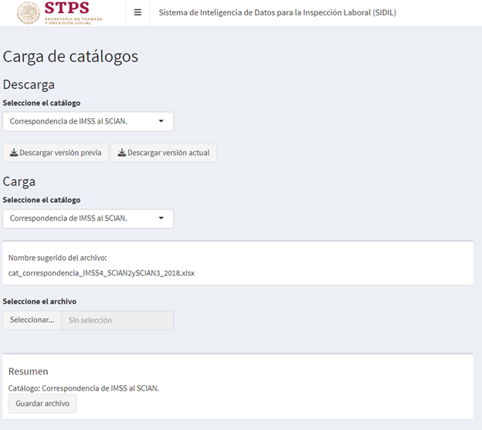Open the hamburger sidebar menu
The width and height of the screenshot is (482, 430).
(137, 12)
